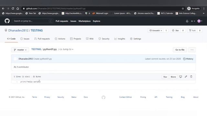Open TESTING repository name link in title

pos(37,30)
